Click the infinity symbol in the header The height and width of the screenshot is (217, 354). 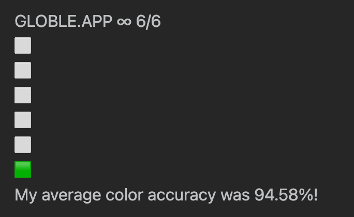[124, 22]
